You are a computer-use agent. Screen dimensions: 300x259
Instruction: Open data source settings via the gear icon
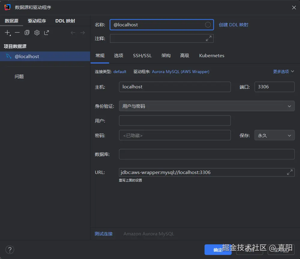(x=37, y=33)
